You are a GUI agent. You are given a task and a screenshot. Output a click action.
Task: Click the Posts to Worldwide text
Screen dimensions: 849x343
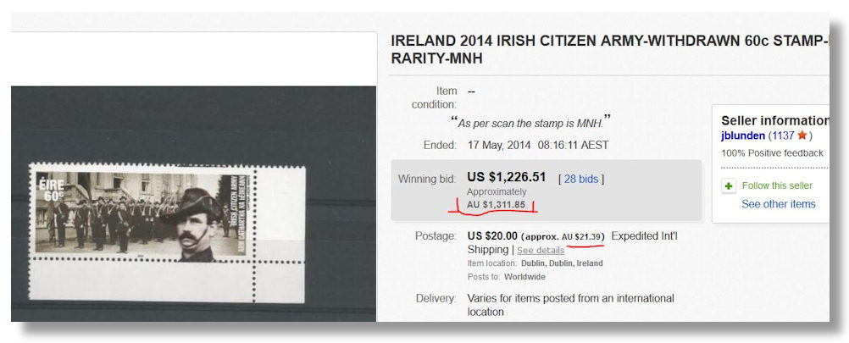point(507,277)
